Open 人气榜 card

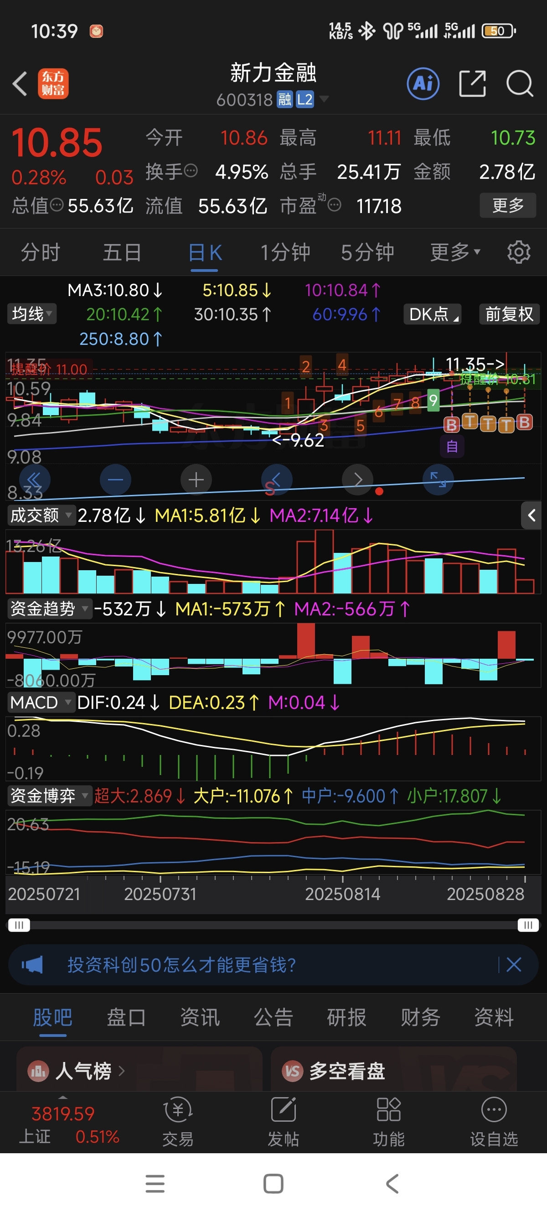point(139,1070)
